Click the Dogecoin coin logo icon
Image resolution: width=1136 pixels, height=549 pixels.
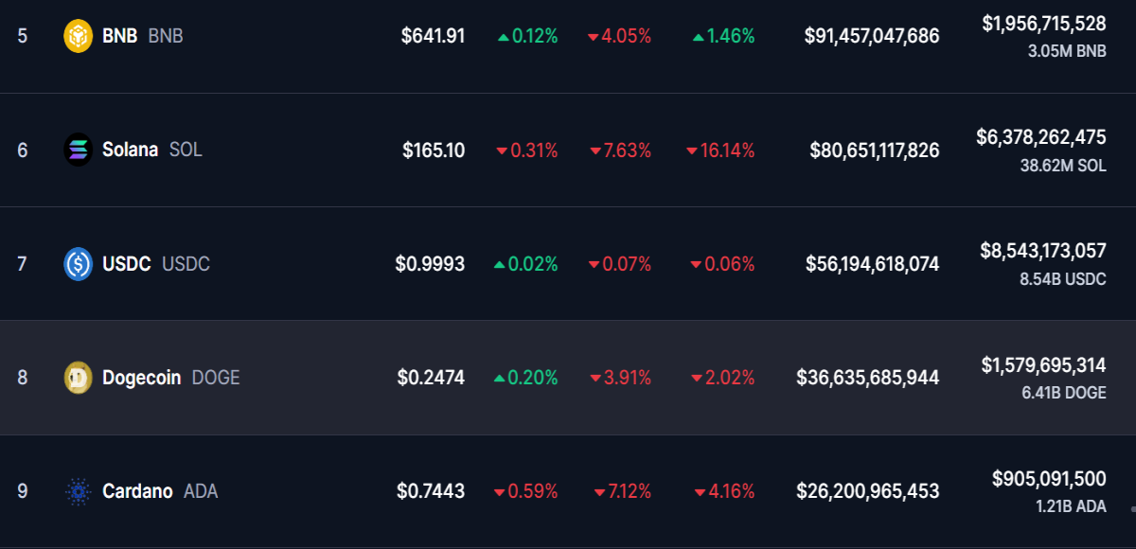point(78,378)
